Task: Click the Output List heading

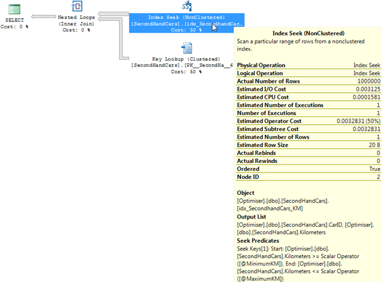Action: point(251,217)
